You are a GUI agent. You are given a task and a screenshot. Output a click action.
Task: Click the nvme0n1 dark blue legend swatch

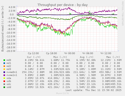pyautogui.click(x=4, y=72)
